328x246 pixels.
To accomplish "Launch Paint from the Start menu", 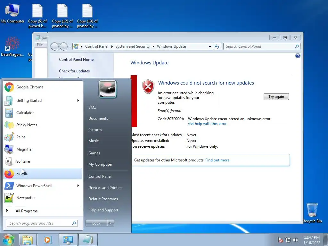I will 43,137.
